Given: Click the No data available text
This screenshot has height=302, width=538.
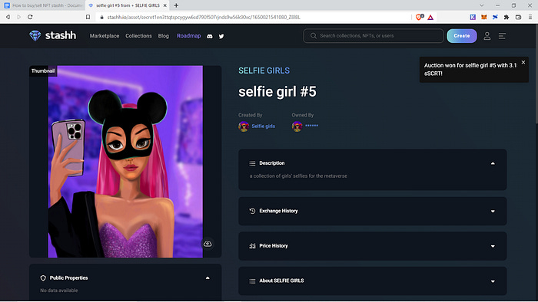Looking at the screenshot, I should pos(59,291).
